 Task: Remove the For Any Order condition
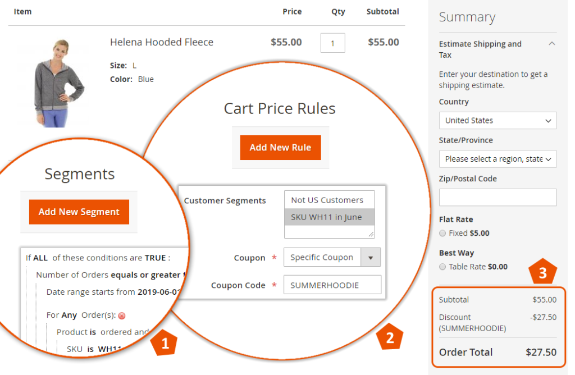[121, 315]
